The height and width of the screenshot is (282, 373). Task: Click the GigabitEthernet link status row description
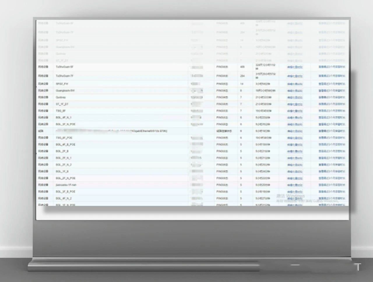117,131
